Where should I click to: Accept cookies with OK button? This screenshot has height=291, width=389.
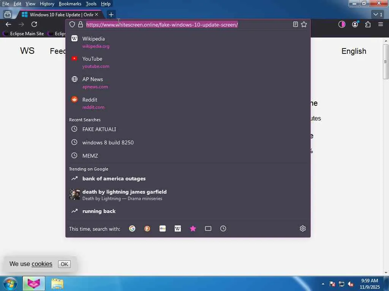(x=64, y=264)
